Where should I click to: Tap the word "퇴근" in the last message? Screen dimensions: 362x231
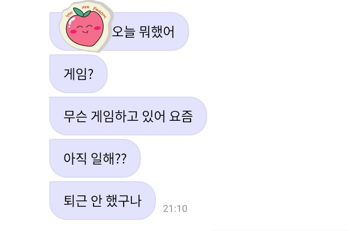point(75,201)
